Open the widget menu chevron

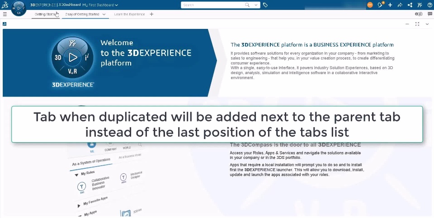tap(427, 24)
